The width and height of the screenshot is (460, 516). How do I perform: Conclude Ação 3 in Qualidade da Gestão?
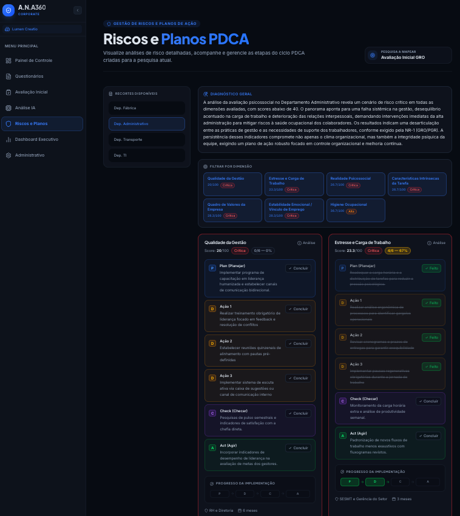pos(298,378)
